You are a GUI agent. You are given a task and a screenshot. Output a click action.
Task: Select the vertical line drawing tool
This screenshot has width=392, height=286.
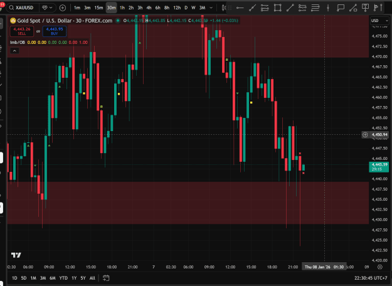tap(328, 8)
